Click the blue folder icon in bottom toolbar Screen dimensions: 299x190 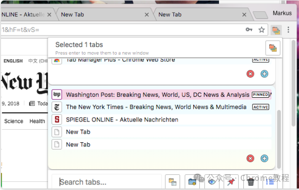192,182
